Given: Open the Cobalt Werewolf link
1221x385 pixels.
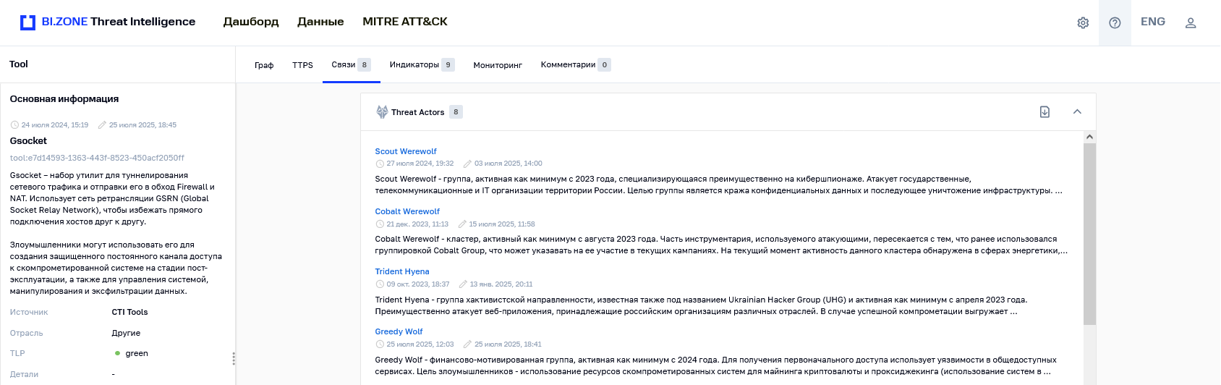Looking at the screenshot, I should [407, 211].
